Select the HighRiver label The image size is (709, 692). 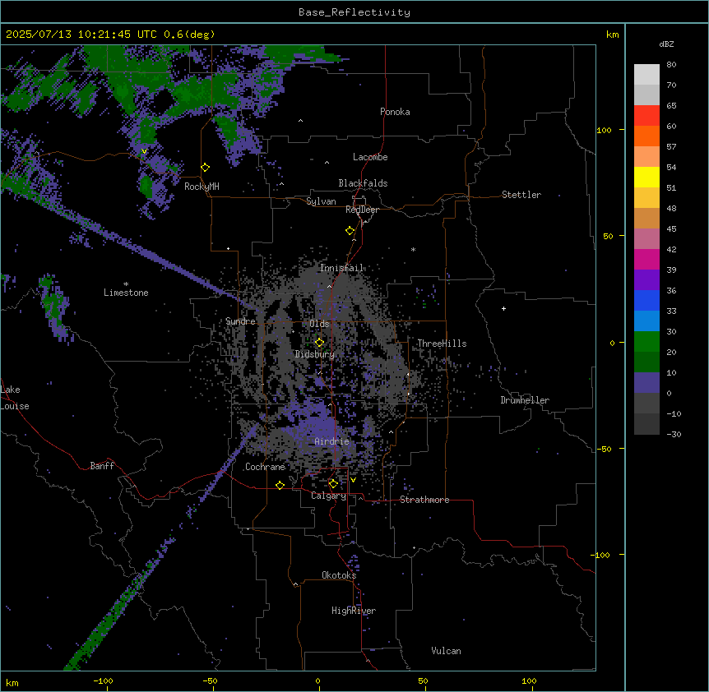(354, 611)
